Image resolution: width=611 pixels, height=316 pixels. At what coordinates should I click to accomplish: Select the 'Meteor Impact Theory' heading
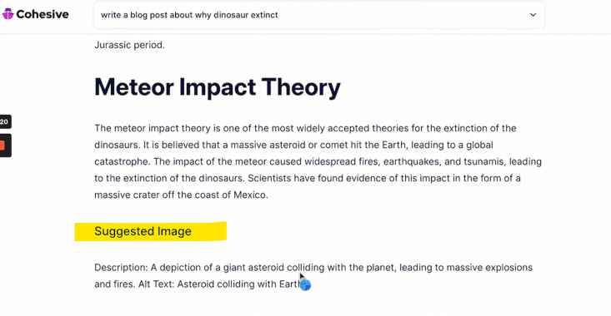point(218,86)
